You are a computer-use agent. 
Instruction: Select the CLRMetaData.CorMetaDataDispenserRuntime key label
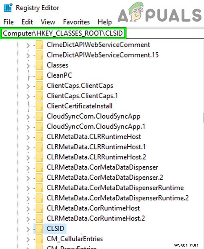pyautogui.click(x=115, y=188)
